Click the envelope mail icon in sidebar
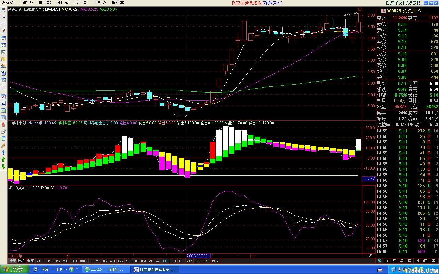The width and height of the screenshot is (439, 274). click(x=3, y=59)
